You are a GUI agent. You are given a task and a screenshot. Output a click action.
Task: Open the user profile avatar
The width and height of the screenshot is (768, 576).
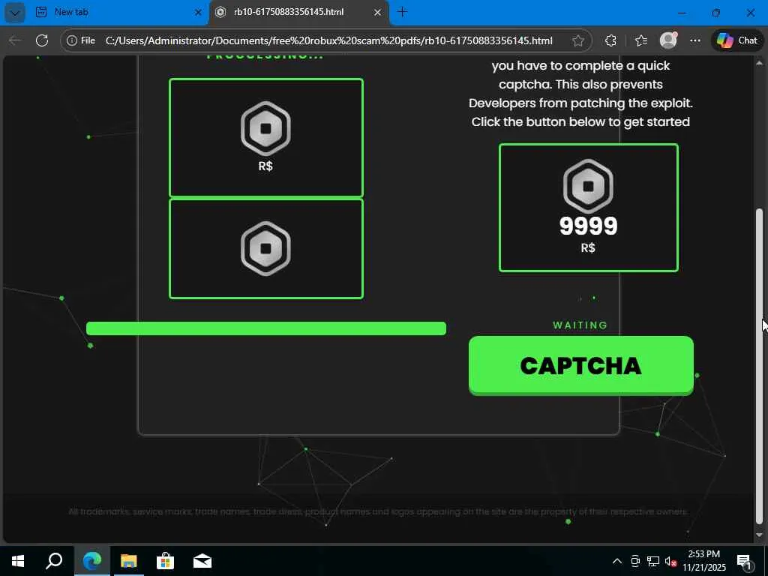tap(668, 40)
